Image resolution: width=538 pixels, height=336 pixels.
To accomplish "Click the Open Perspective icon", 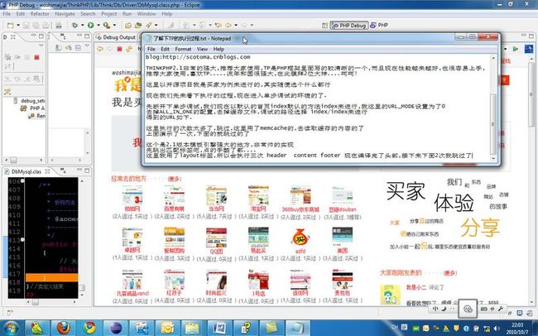I will click(x=324, y=25).
